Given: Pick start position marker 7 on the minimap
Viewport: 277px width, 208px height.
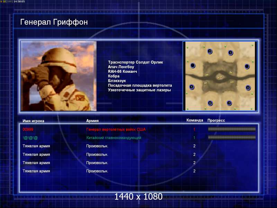Looking at the screenshot, I should point(229,103).
